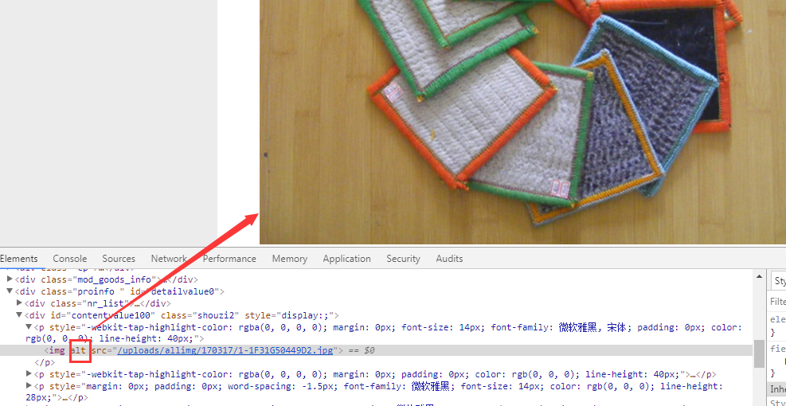Open the Application tab
The image size is (786, 406).
347,259
